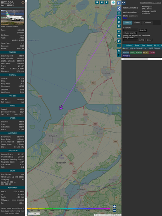Click the horizontal scrollbar under aircraft table

pos(142,59)
